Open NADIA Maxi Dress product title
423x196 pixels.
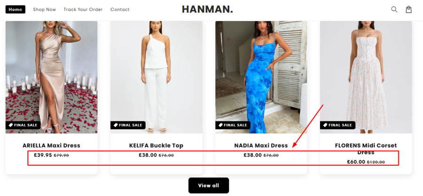[261, 145]
